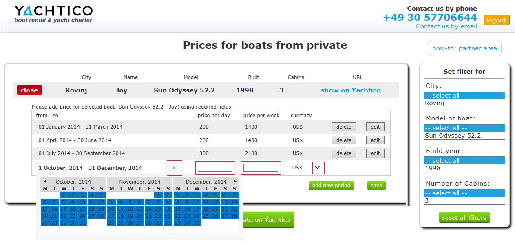The image size is (515, 243).
Task: Open show on Yachtico link
Action: (x=350, y=90)
